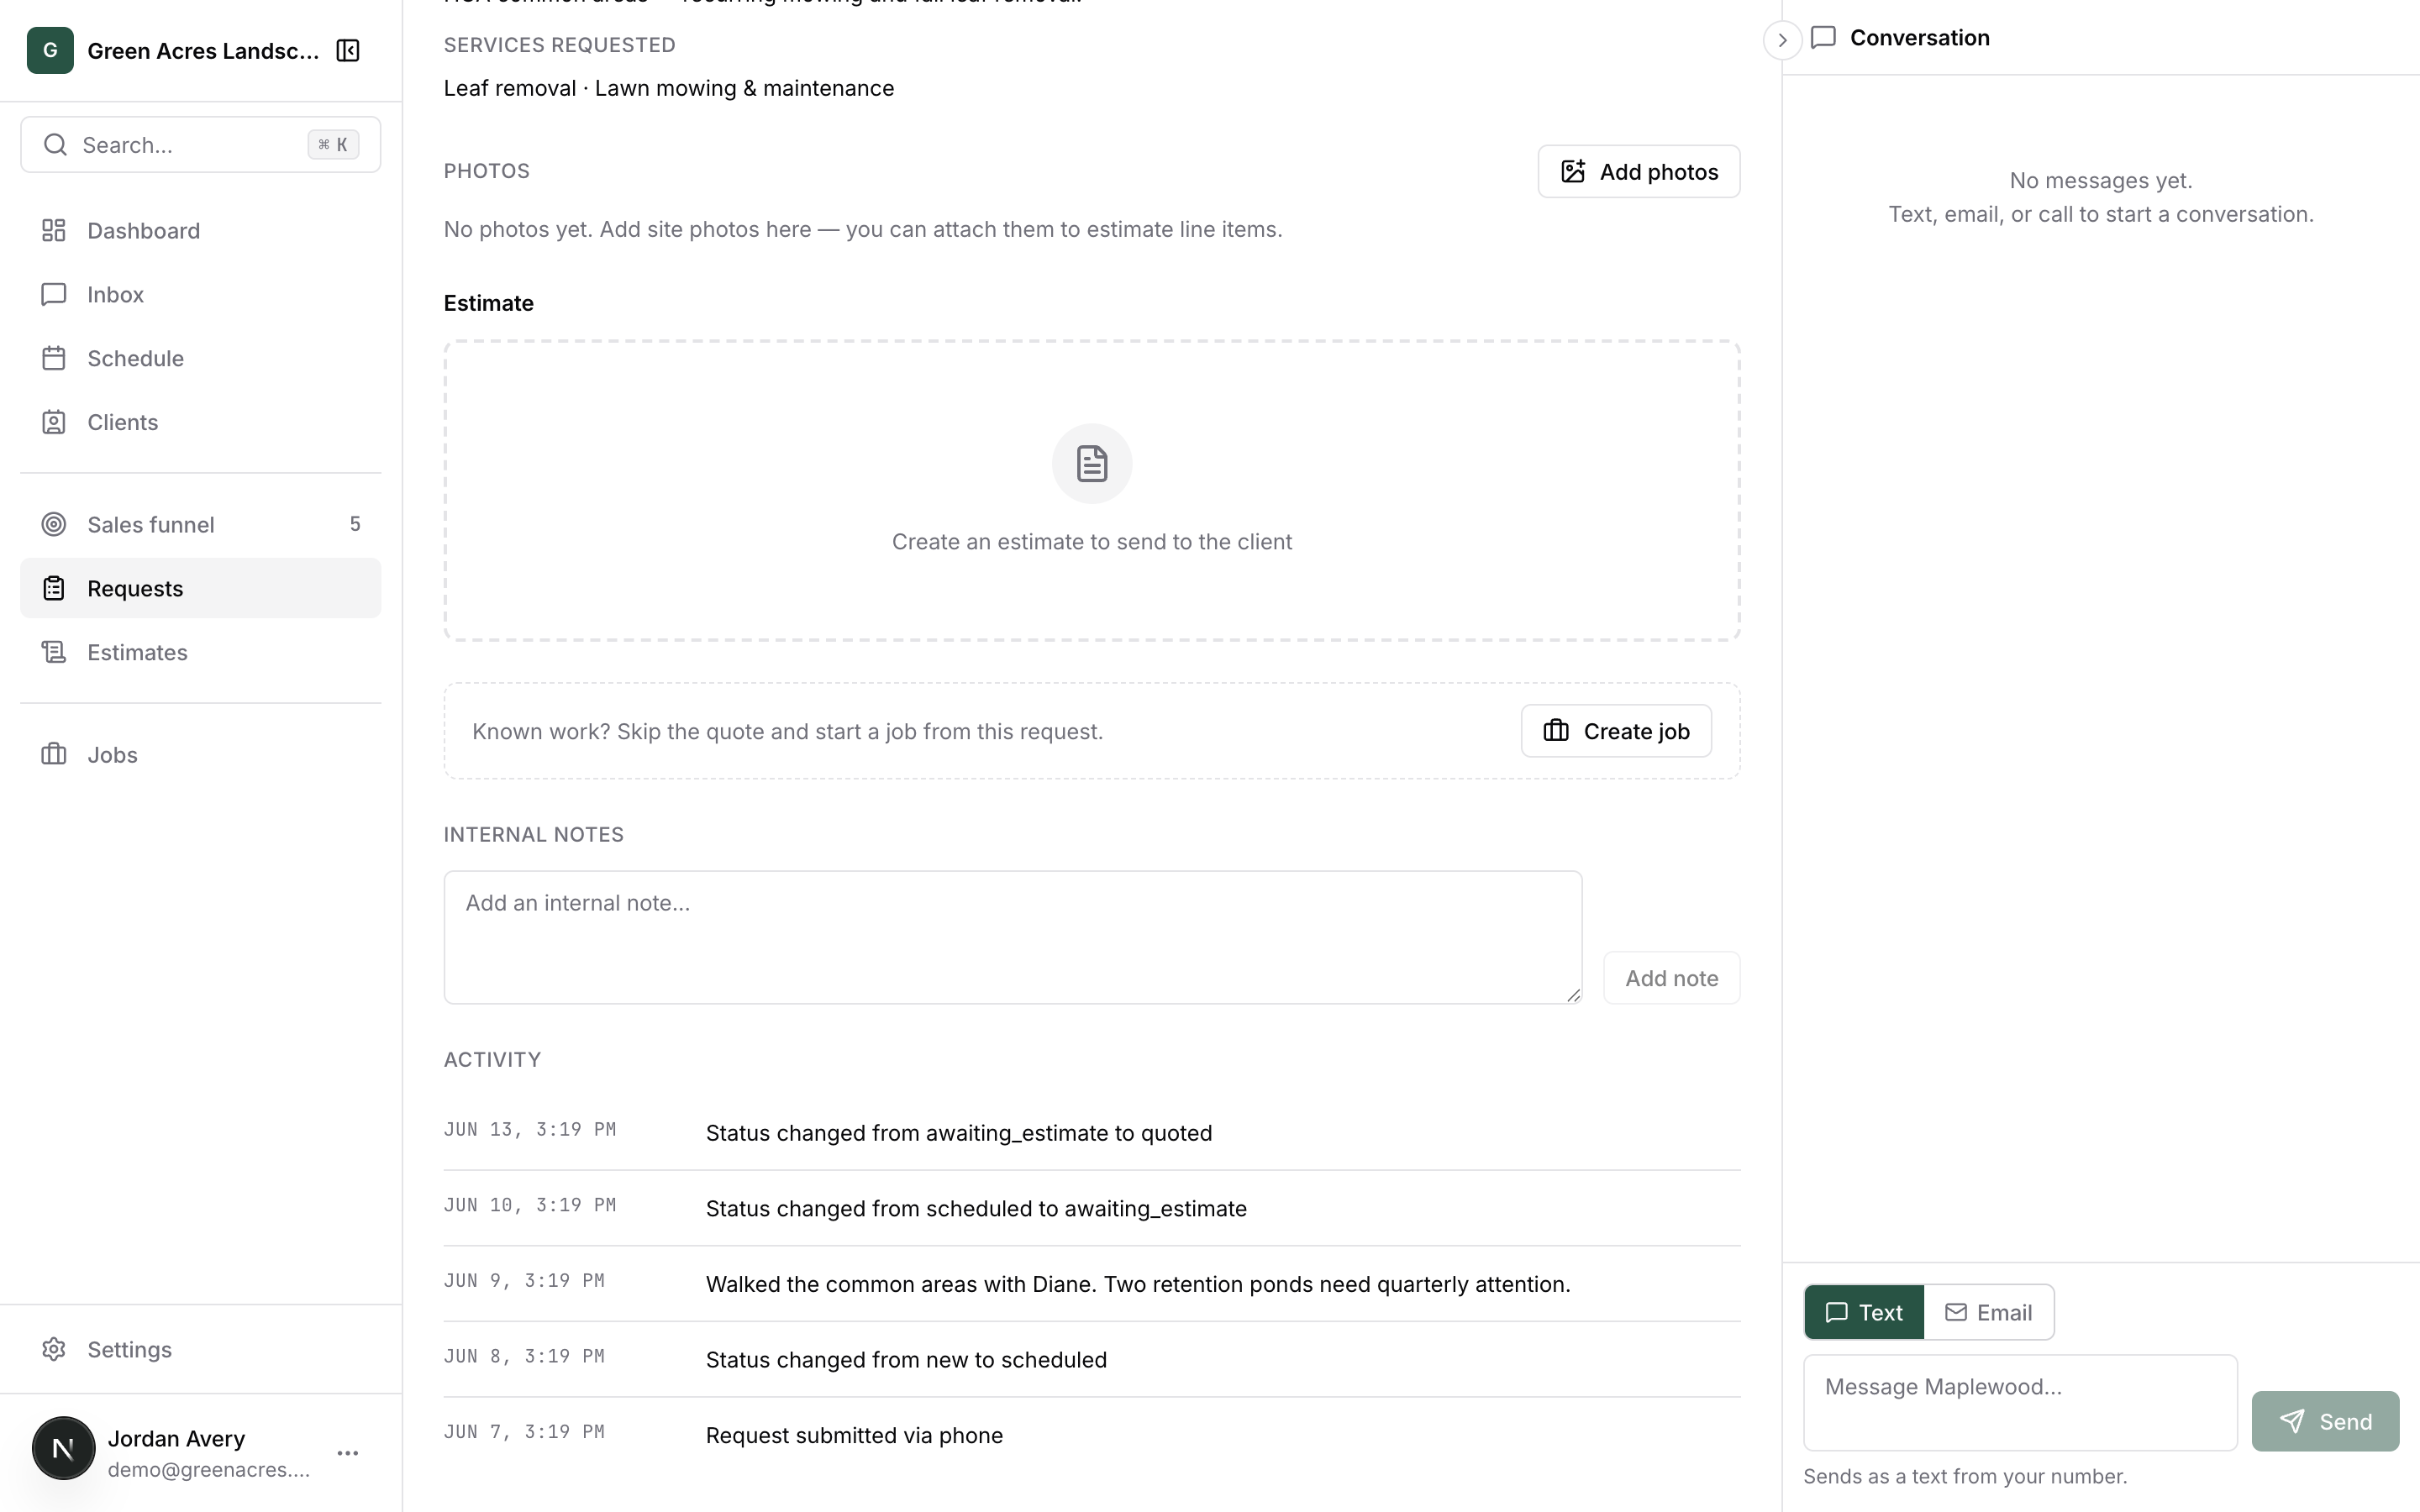Click the JUN 7, 3:19 PM timestamp
This screenshot has width=2420, height=1512.
click(524, 1431)
